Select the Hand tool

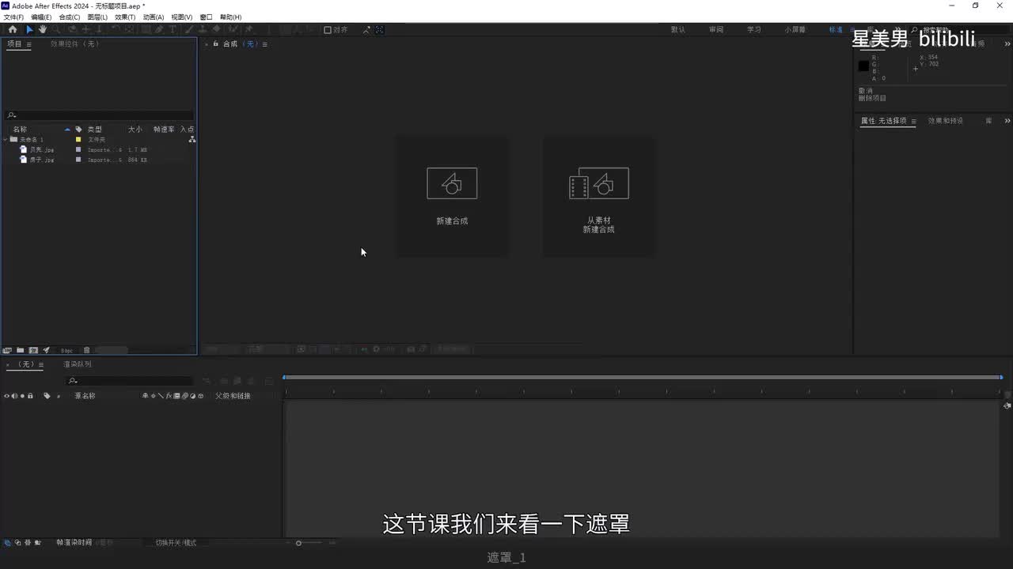point(43,29)
